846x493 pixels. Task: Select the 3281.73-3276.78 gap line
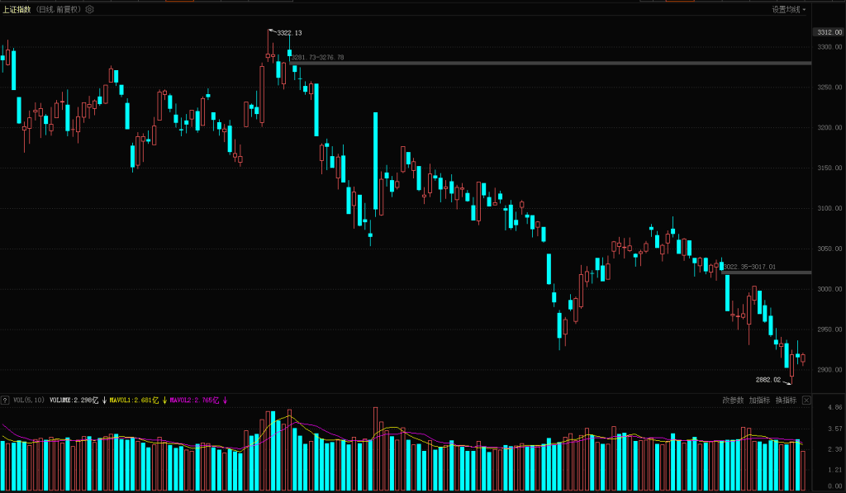click(x=545, y=63)
